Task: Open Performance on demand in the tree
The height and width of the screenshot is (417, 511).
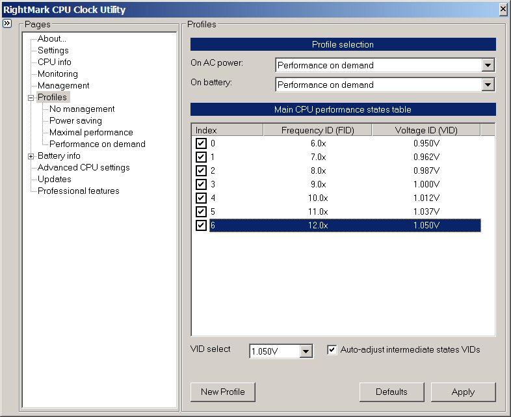Action: tap(98, 144)
